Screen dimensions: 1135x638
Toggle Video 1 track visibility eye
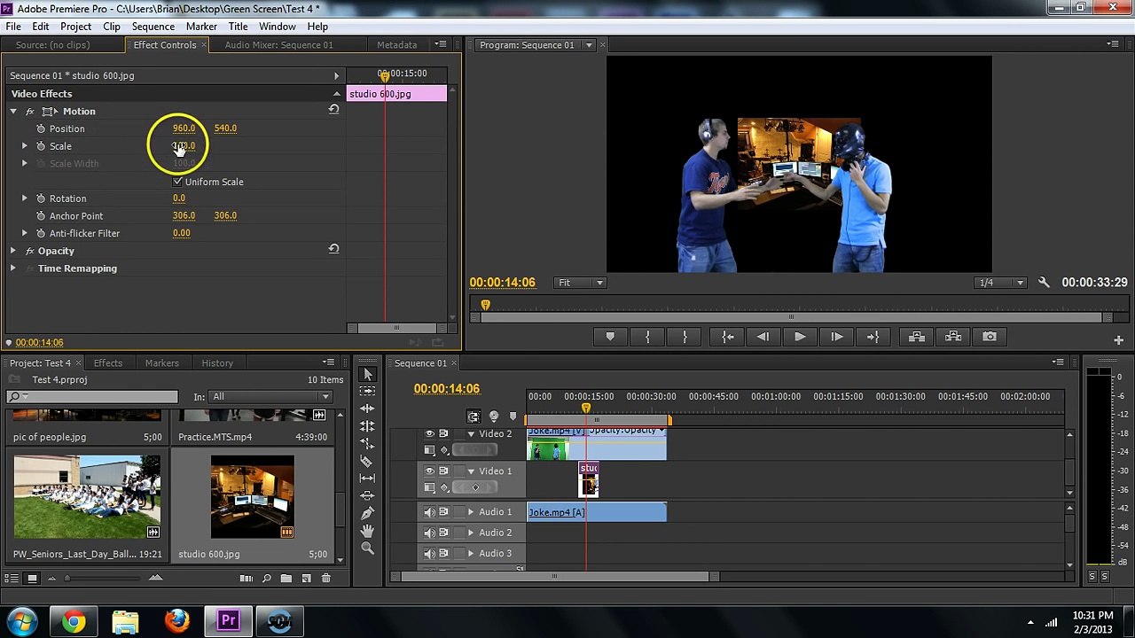pos(430,471)
